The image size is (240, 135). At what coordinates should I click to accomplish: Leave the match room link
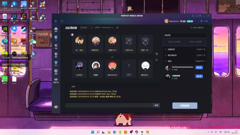(197, 28)
